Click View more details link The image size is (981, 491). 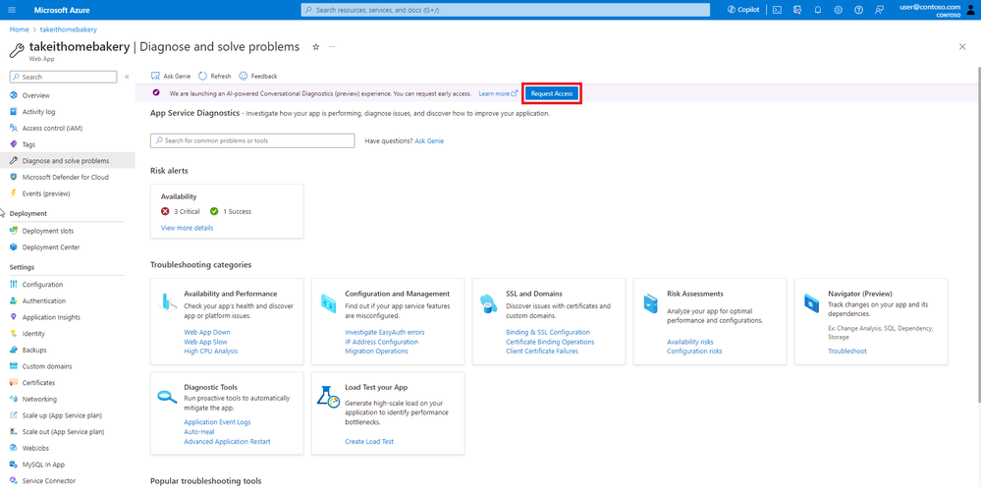[187, 228]
